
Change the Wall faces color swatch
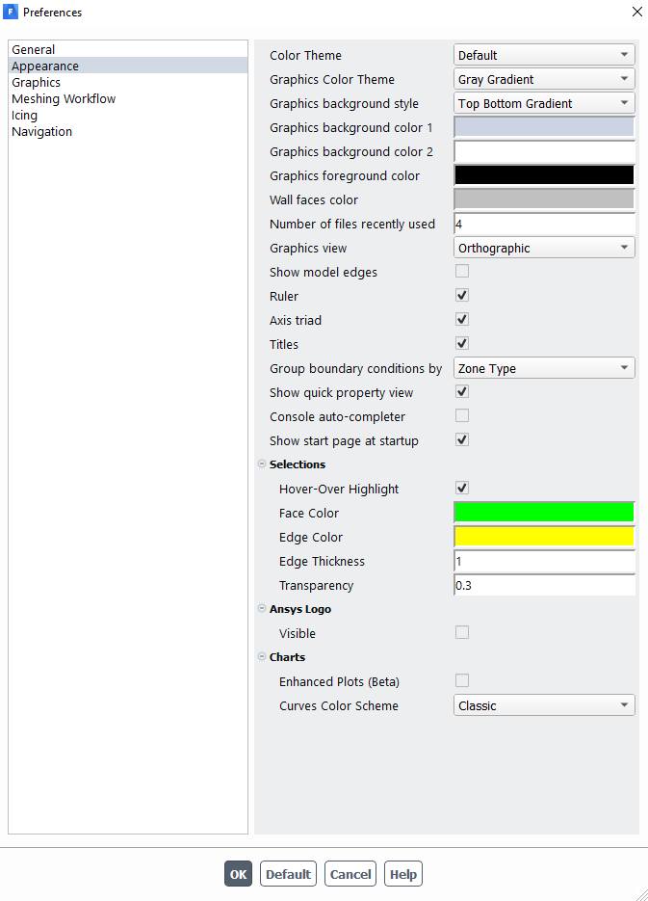544,199
